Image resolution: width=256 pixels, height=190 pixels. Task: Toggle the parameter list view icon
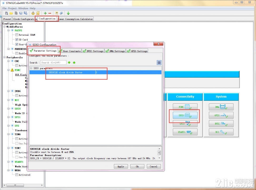(x=159, y=63)
